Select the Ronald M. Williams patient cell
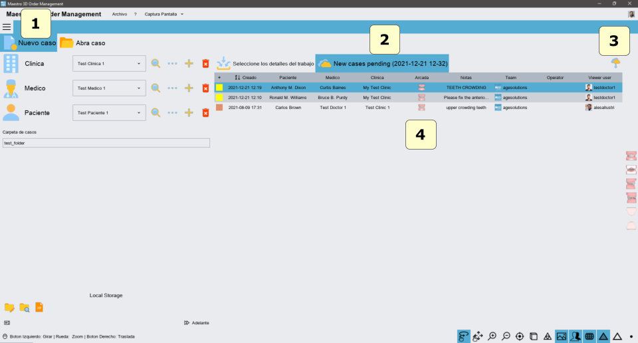Screen dimensions: 638x343 (288, 97)
